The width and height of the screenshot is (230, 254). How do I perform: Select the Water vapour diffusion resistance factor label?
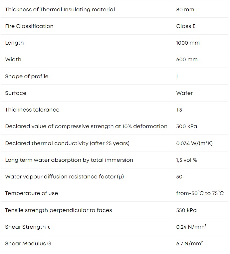65,176
